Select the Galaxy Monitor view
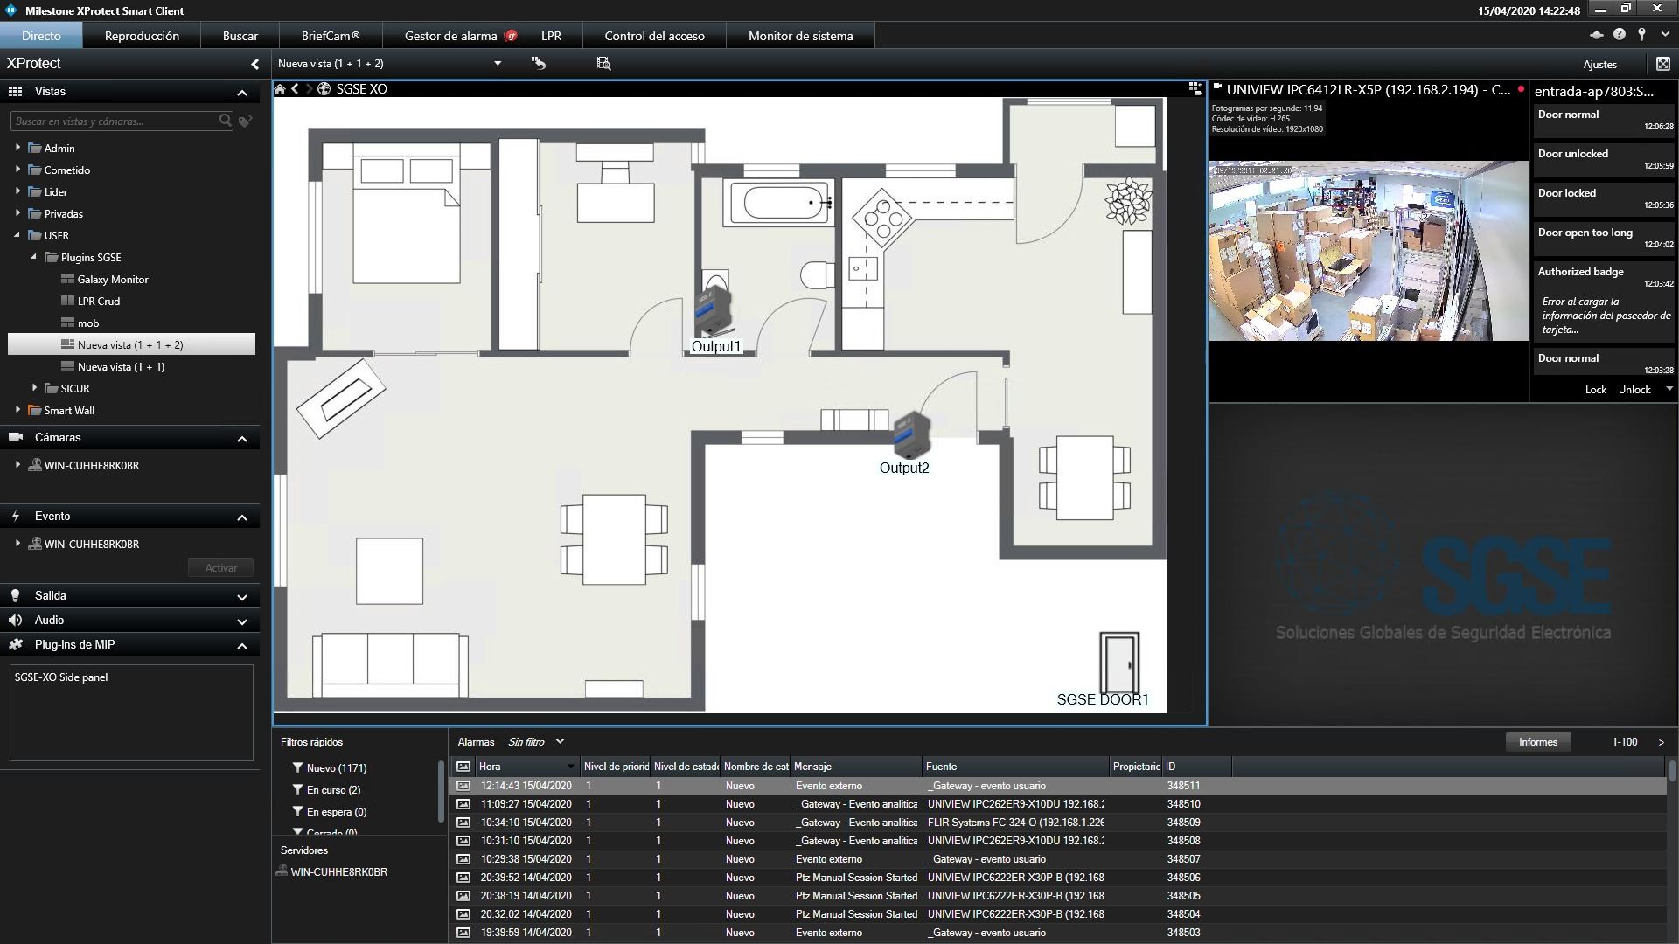 click(113, 279)
